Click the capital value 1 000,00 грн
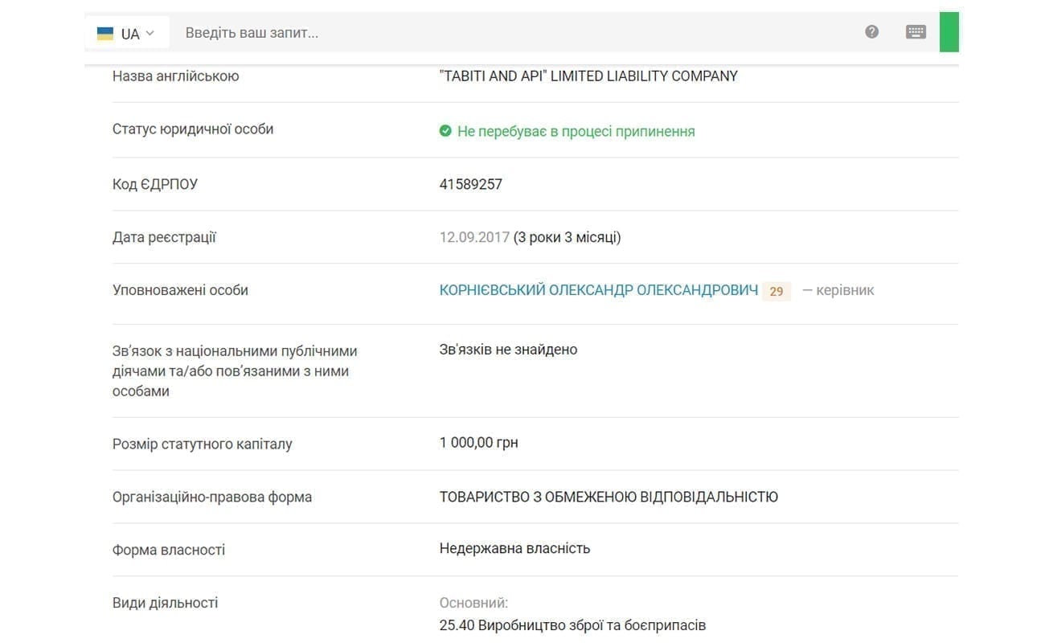 [x=479, y=443]
